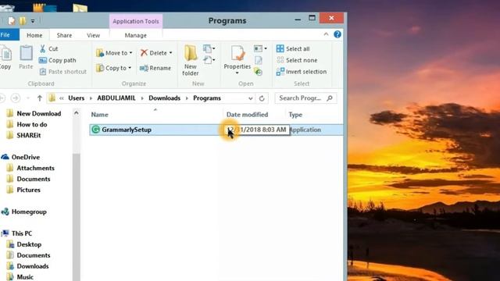Click the Forward navigation arrow
Viewport: 500px width, 281px height.
pos(16,98)
